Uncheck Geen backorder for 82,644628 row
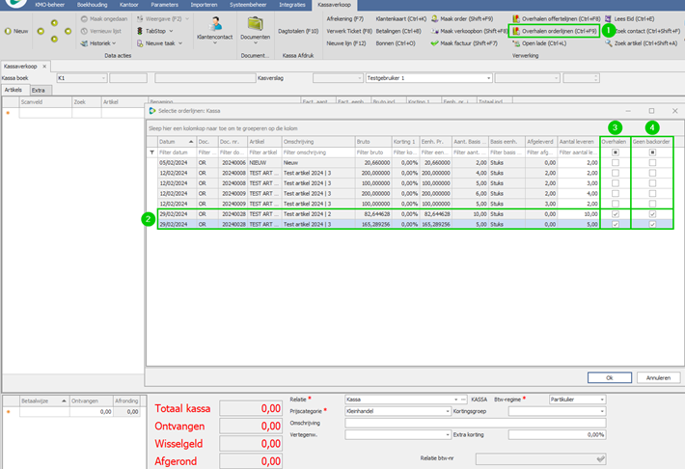685x469 pixels. (652, 214)
